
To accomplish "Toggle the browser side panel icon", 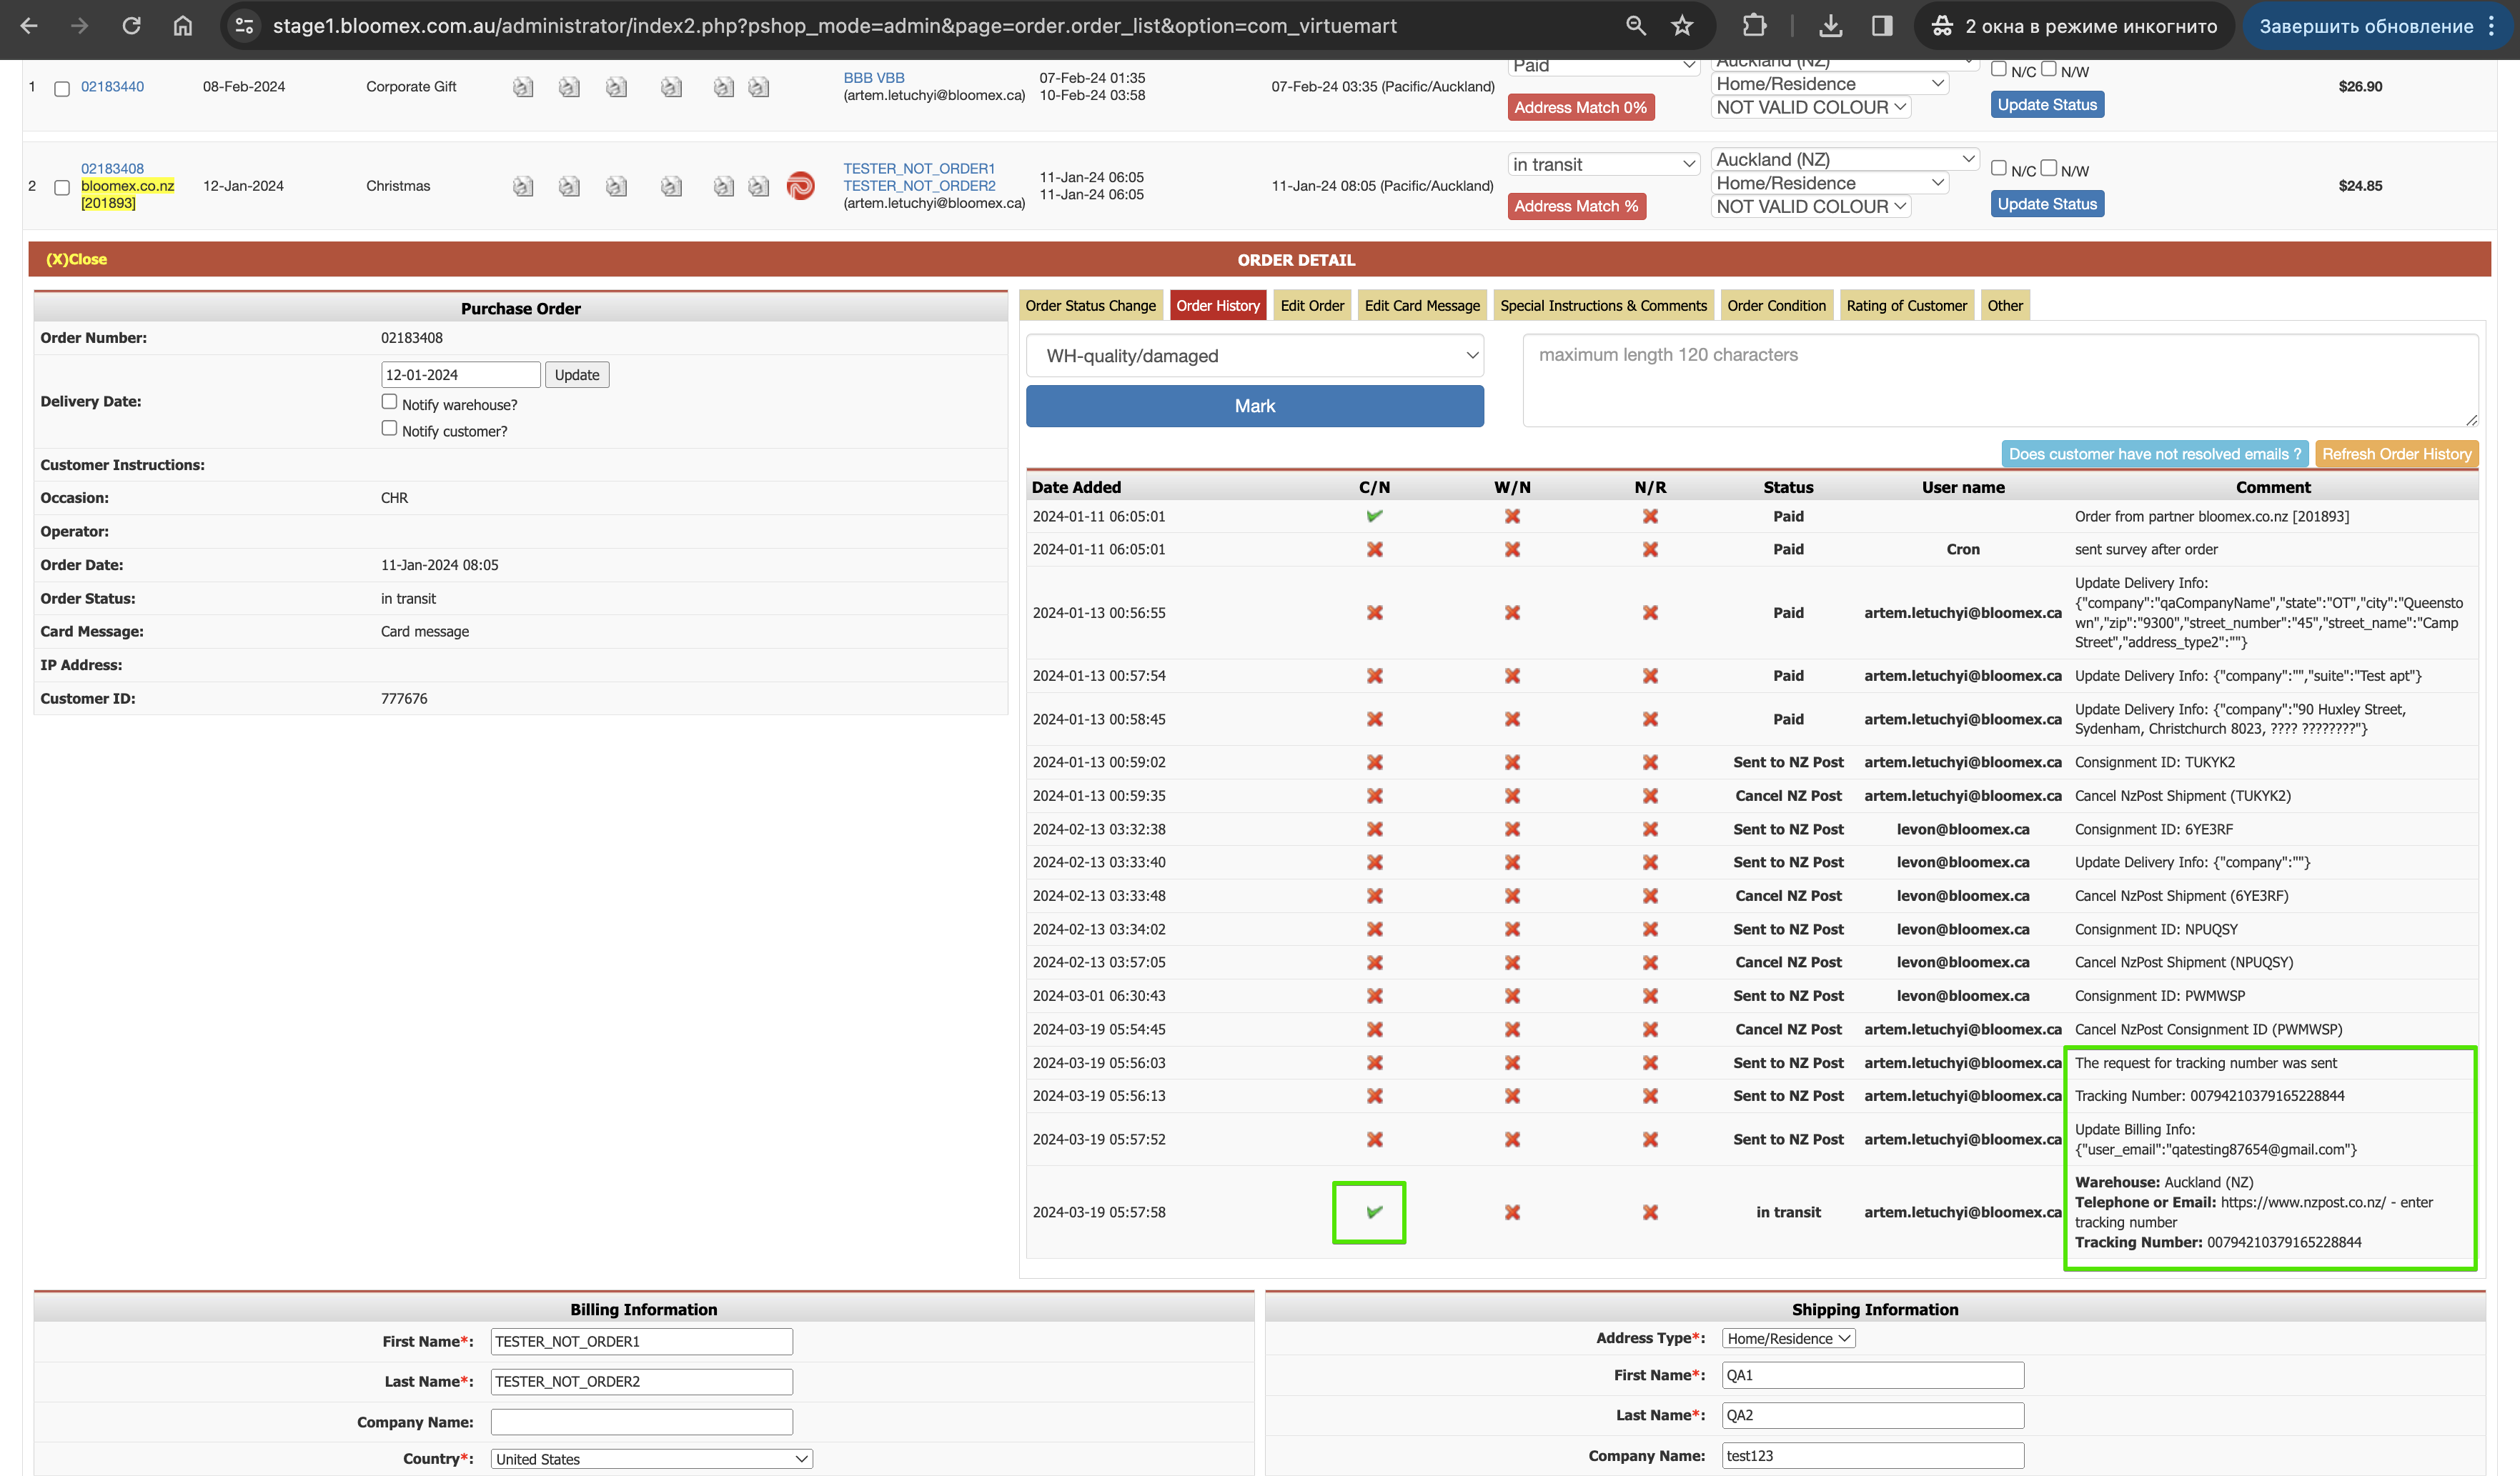I will [1882, 26].
